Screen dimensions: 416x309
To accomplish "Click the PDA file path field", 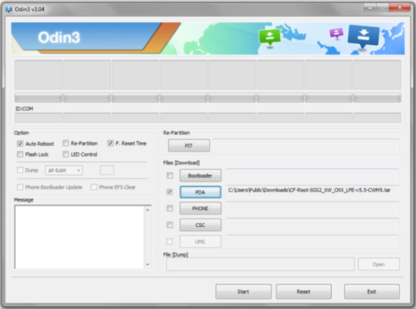I will pyautogui.click(x=313, y=191).
